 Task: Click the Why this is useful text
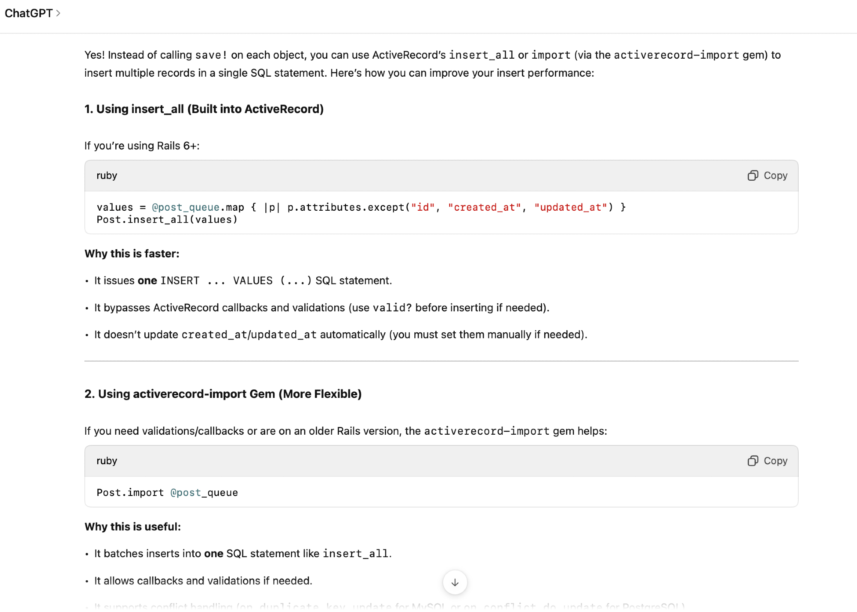point(133,527)
